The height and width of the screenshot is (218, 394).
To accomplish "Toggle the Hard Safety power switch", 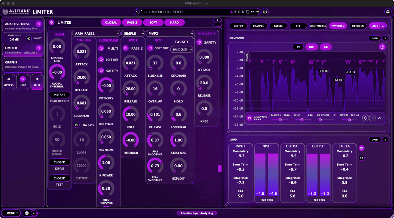I will (199, 42).
